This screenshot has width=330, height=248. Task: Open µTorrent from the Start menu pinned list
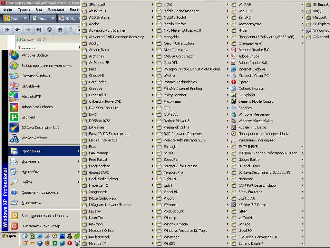click(x=28, y=117)
